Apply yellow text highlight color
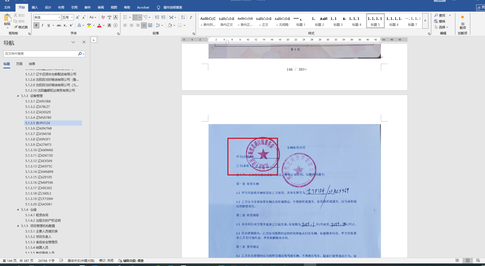This screenshot has height=266, width=485. pyautogui.click(x=89, y=25)
